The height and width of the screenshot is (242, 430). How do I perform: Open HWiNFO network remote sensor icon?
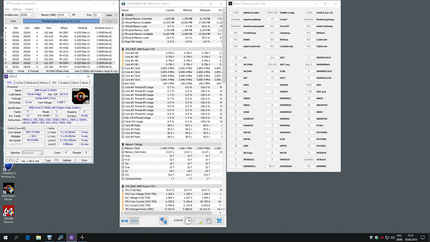point(164,220)
